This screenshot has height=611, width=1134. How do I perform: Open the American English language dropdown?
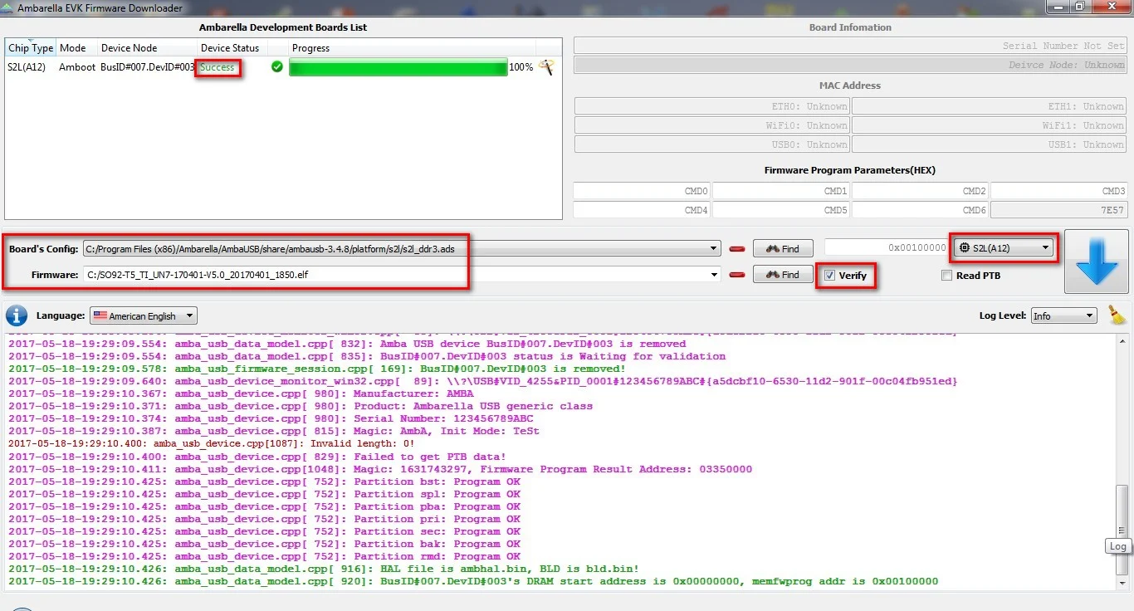coord(144,315)
